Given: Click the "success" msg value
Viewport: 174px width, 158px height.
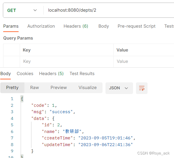Looking at the screenshot, I should pos(61,112).
